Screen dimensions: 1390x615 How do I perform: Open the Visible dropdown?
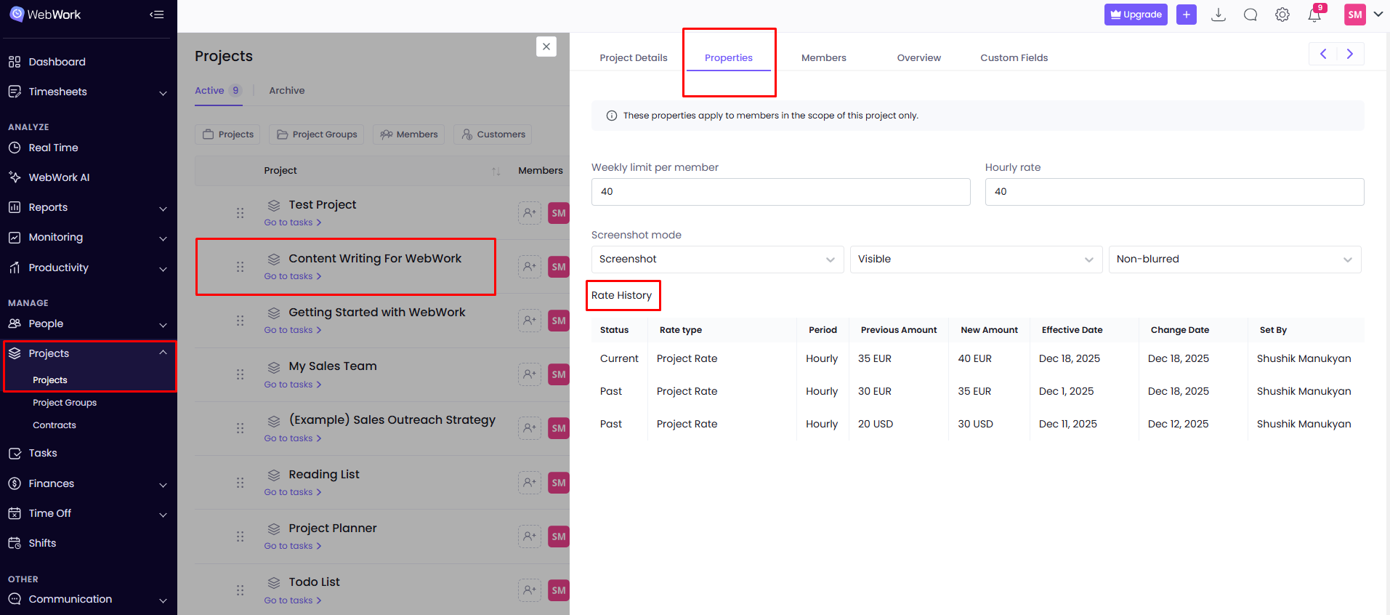(975, 260)
